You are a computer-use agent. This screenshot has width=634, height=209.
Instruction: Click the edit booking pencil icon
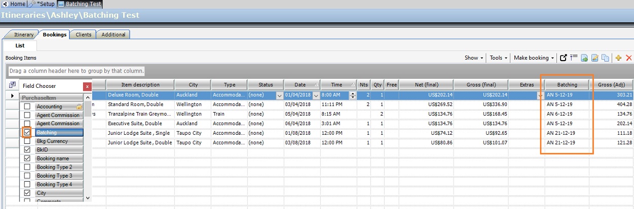[x=595, y=58]
